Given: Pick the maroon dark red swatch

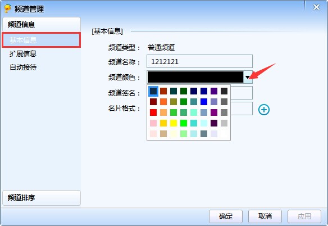Looking at the screenshot, I should [x=153, y=102].
